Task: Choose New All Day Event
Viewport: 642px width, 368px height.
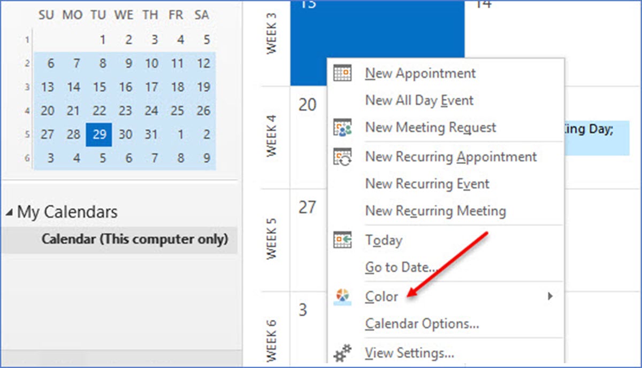Action: click(x=419, y=100)
